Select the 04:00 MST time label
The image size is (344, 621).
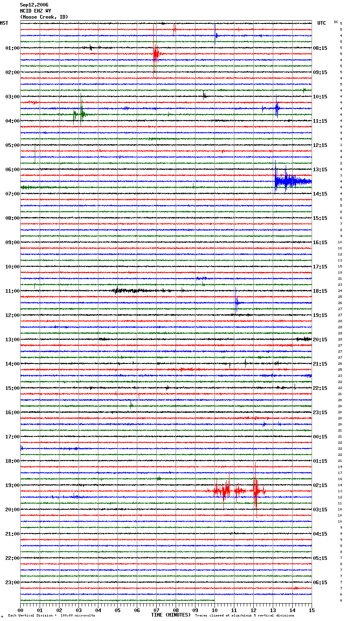click(12, 121)
